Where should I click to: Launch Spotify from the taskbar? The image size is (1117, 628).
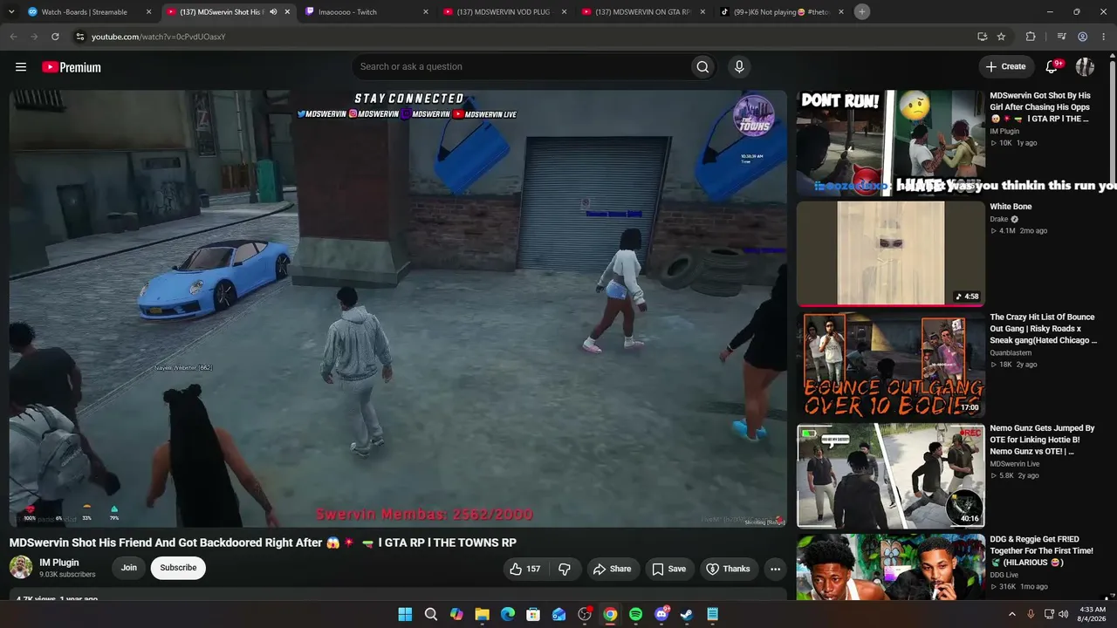[x=635, y=614]
